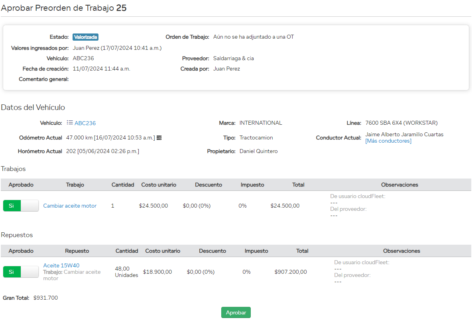This screenshot has height=320, width=472.
Task: Select the Gran Total amount $931.700
Action: click(x=45, y=298)
